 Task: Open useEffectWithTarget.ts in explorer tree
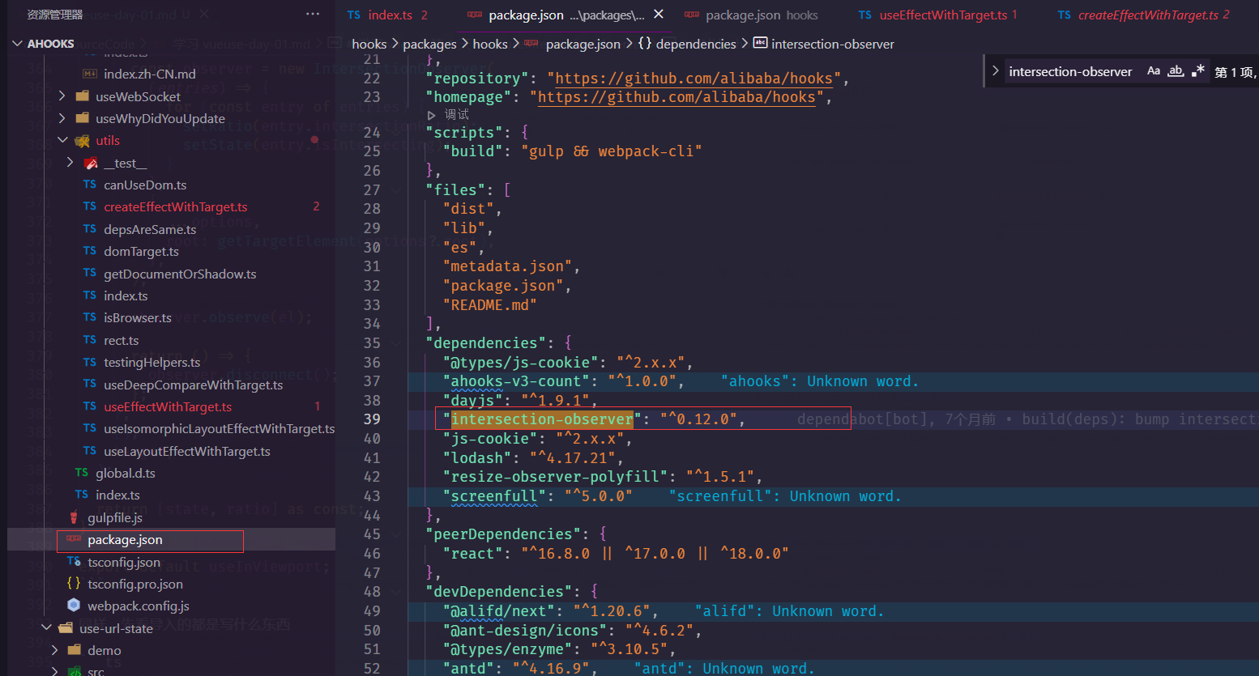point(168,406)
